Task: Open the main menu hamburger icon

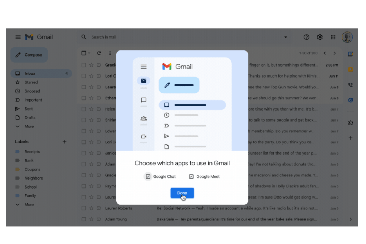Action: point(18,37)
